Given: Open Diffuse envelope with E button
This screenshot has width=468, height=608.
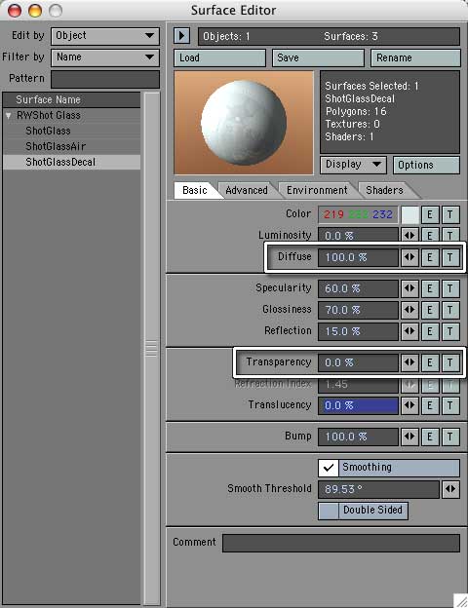Looking at the screenshot, I should click(x=430, y=257).
